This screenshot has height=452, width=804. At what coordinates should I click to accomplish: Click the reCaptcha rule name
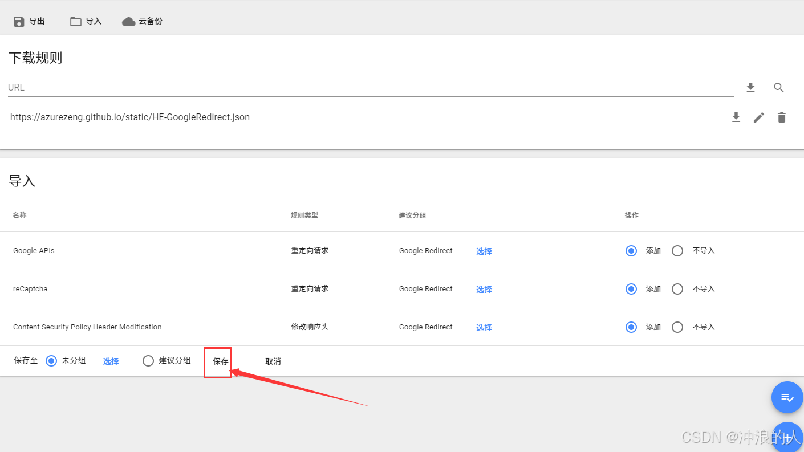30,289
